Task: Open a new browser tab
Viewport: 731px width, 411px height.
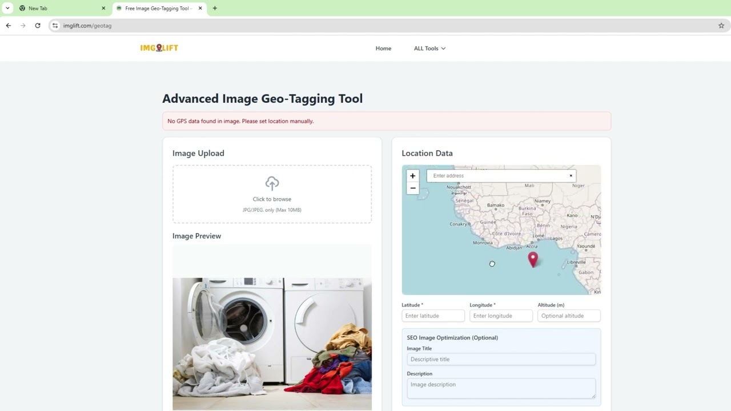Action: pyautogui.click(x=215, y=9)
